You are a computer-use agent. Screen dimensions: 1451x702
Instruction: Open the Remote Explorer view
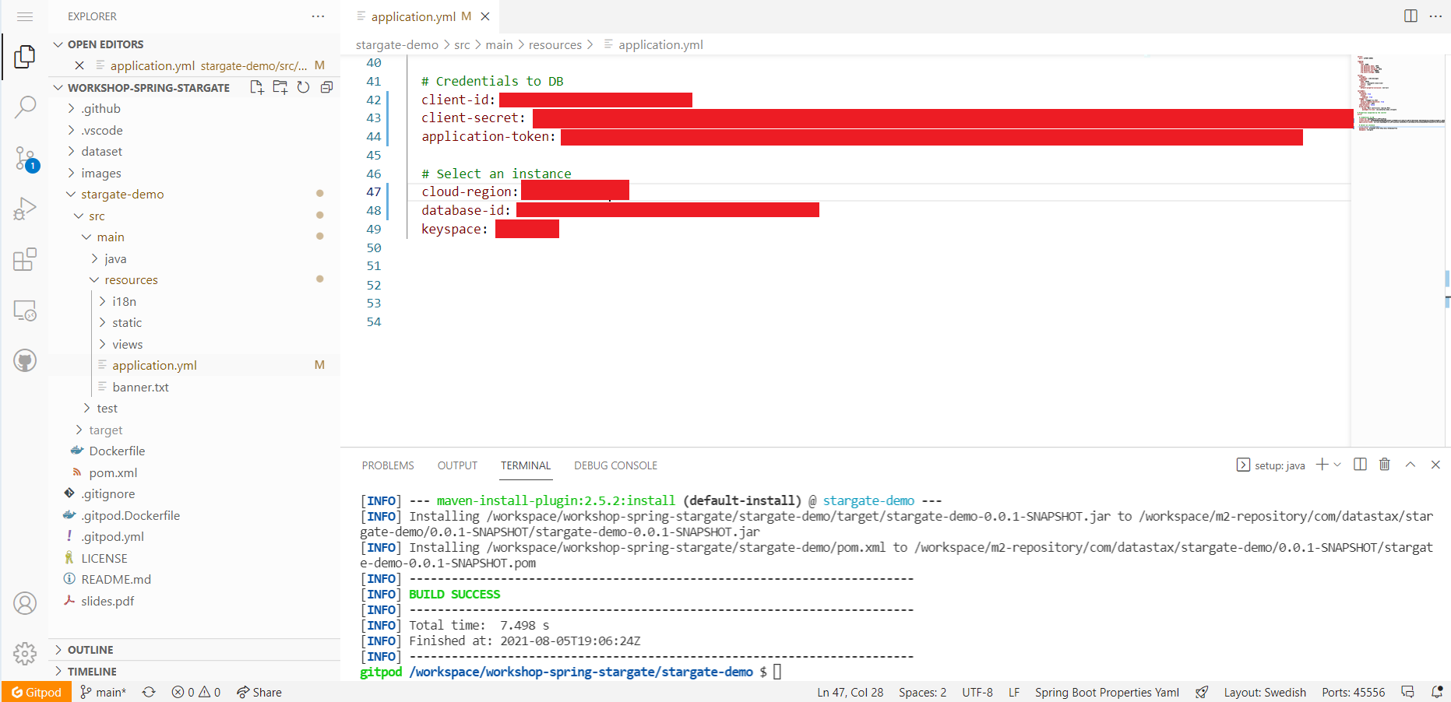click(25, 310)
